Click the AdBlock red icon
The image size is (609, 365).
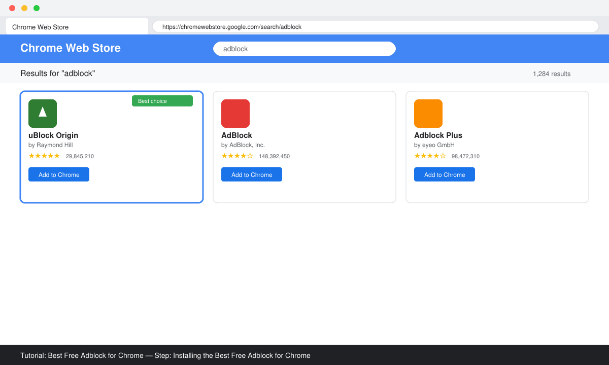tap(235, 114)
